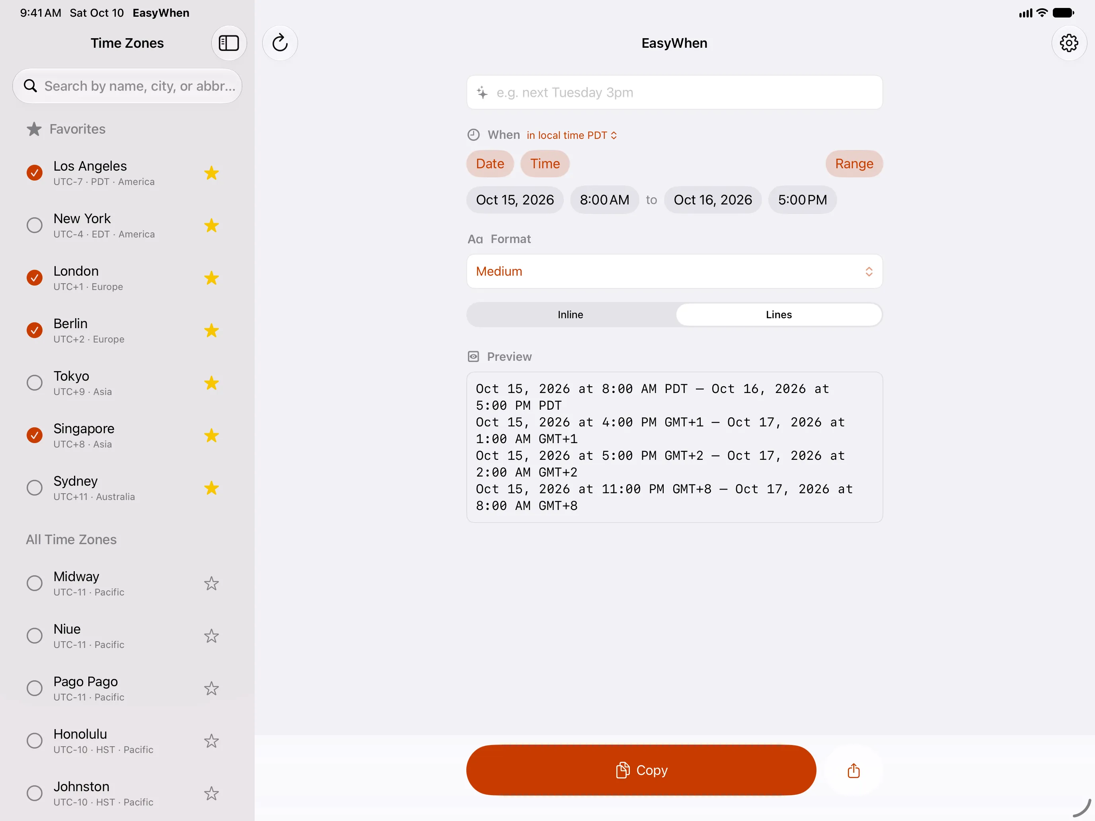Open settings with the gear icon
This screenshot has width=1095, height=821.
[x=1069, y=43]
